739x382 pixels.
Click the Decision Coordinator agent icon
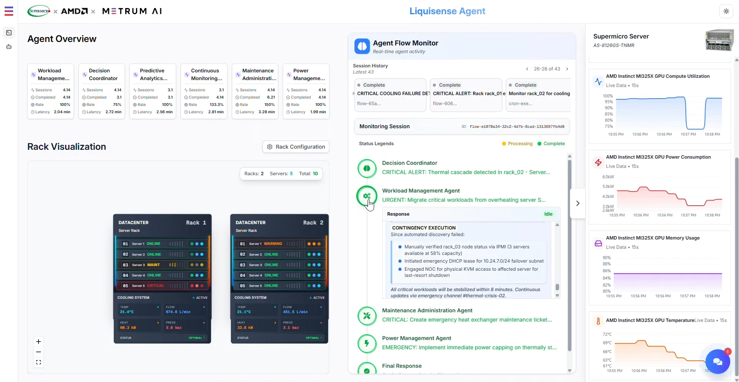[367, 168]
